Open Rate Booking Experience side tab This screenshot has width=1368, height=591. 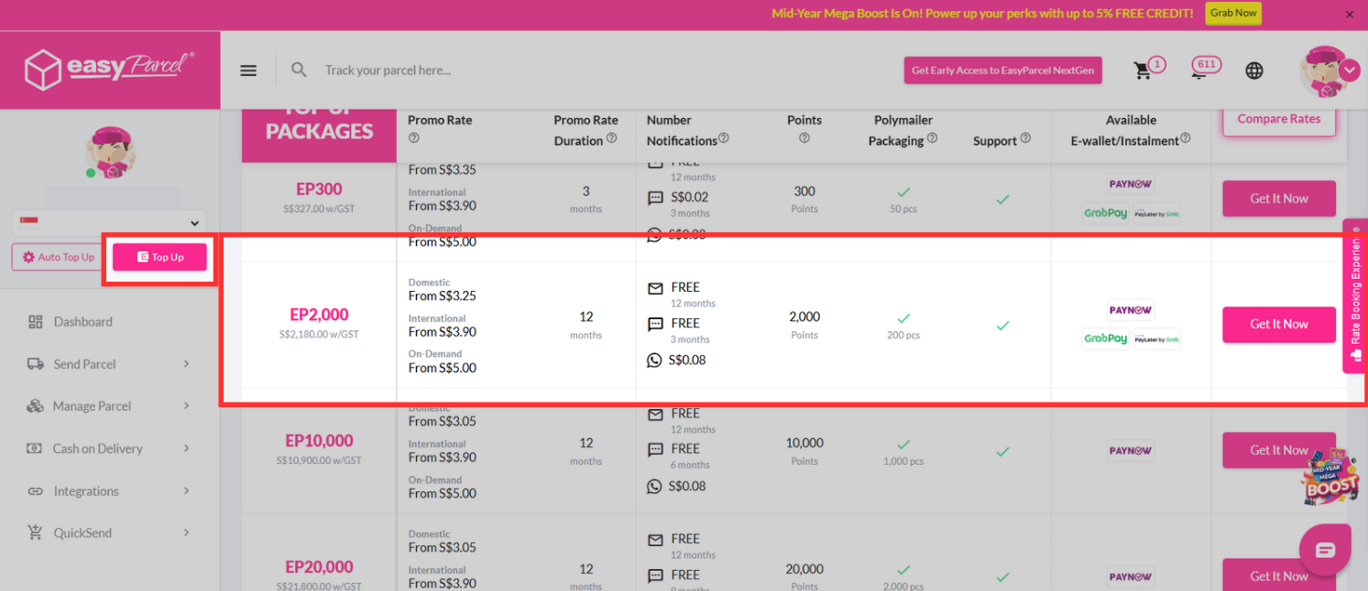(x=1355, y=295)
